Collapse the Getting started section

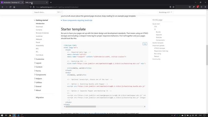point(41,20)
